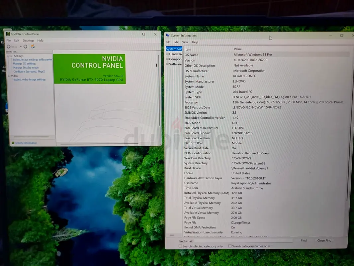Click the Back arrow in NVIDIA Control Panel
This screenshot has width=354, height=266.
tap(9, 47)
